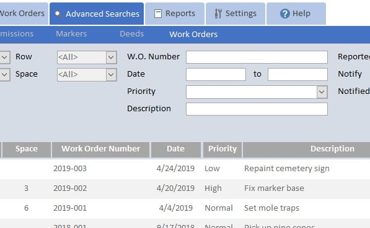The image size is (370, 228).
Task: Open the Settings tab
Action: [236, 14]
